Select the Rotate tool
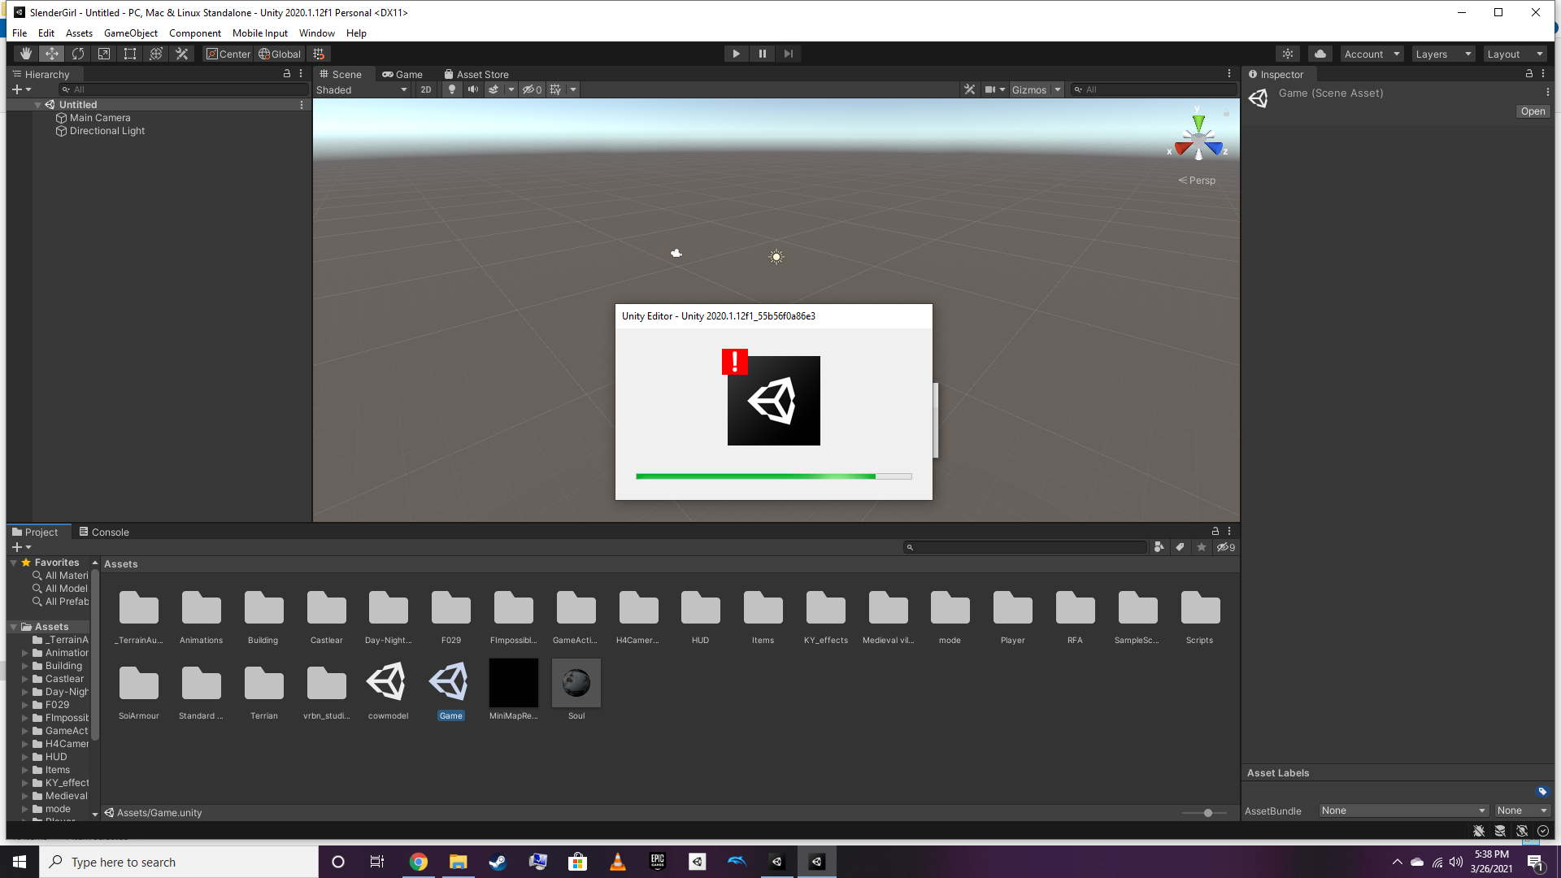Image resolution: width=1561 pixels, height=878 pixels. pyautogui.click(x=78, y=54)
